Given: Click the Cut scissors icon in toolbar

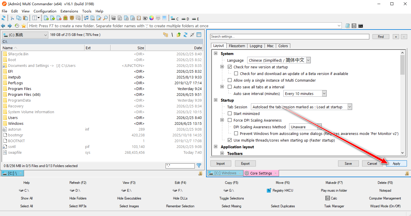Looking at the screenshot, I should coord(12,18).
